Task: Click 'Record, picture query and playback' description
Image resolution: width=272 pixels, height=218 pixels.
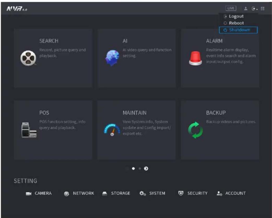Action: coord(62,53)
